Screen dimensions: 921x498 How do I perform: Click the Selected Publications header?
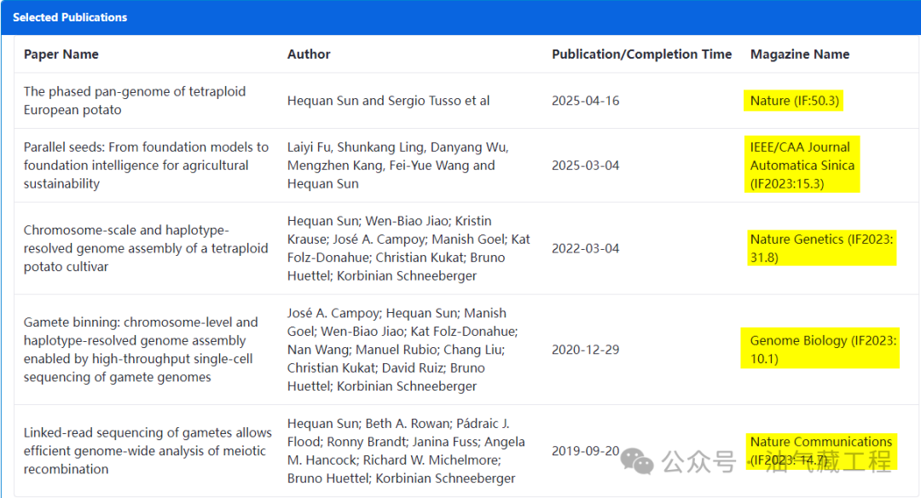coord(70,18)
